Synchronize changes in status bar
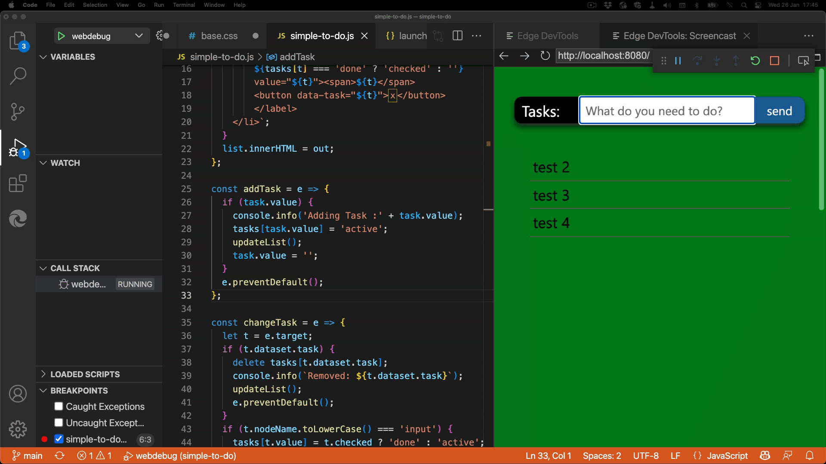Image resolution: width=826 pixels, height=464 pixels. 59,456
